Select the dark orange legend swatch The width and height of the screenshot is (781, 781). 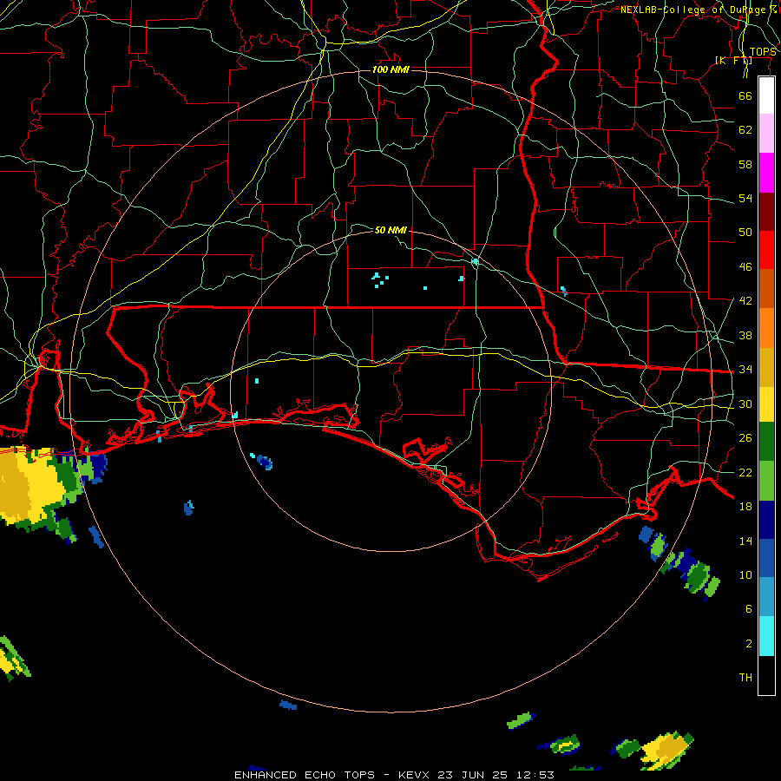(x=766, y=289)
